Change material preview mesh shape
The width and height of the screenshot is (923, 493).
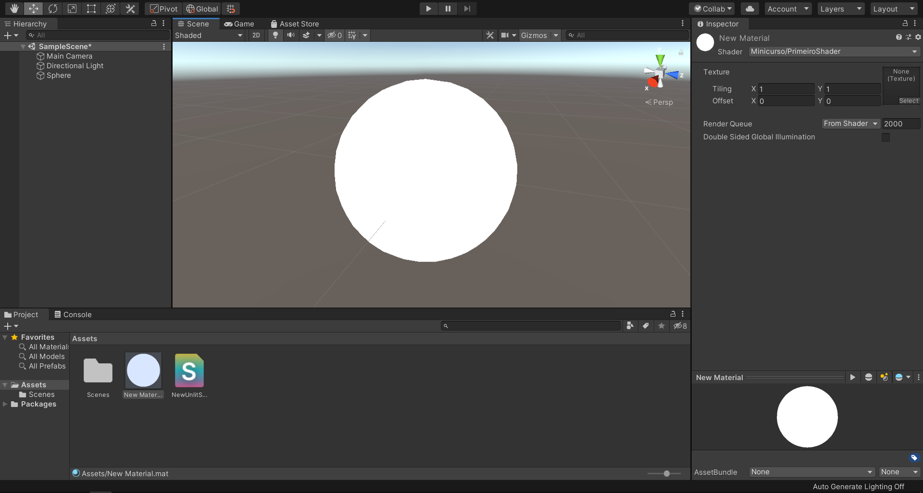click(868, 377)
